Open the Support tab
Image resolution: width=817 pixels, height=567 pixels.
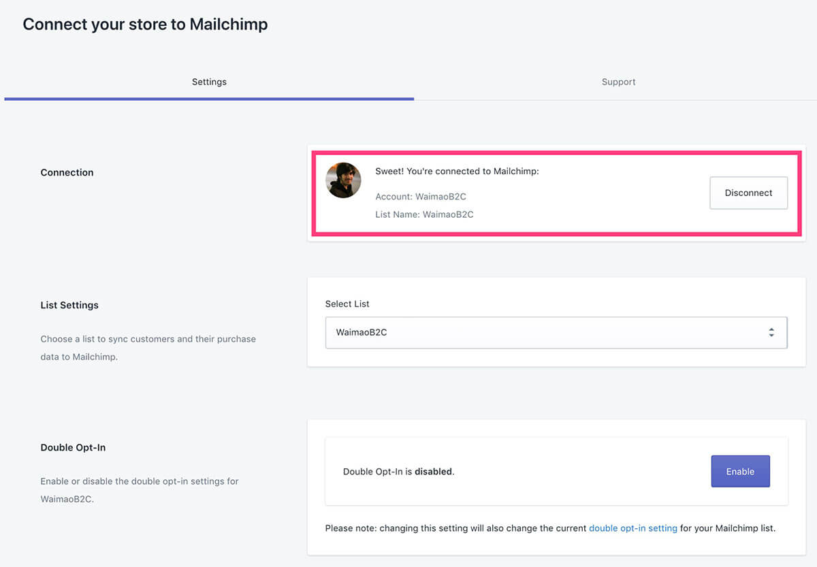pyautogui.click(x=618, y=82)
